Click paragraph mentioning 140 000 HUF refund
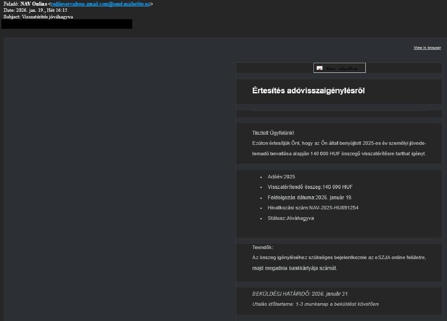 pyautogui.click(x=340, y=148)
